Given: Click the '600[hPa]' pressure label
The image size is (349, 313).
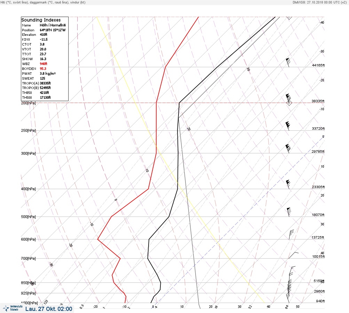Looking at the screenshot, I should [28, 239].
